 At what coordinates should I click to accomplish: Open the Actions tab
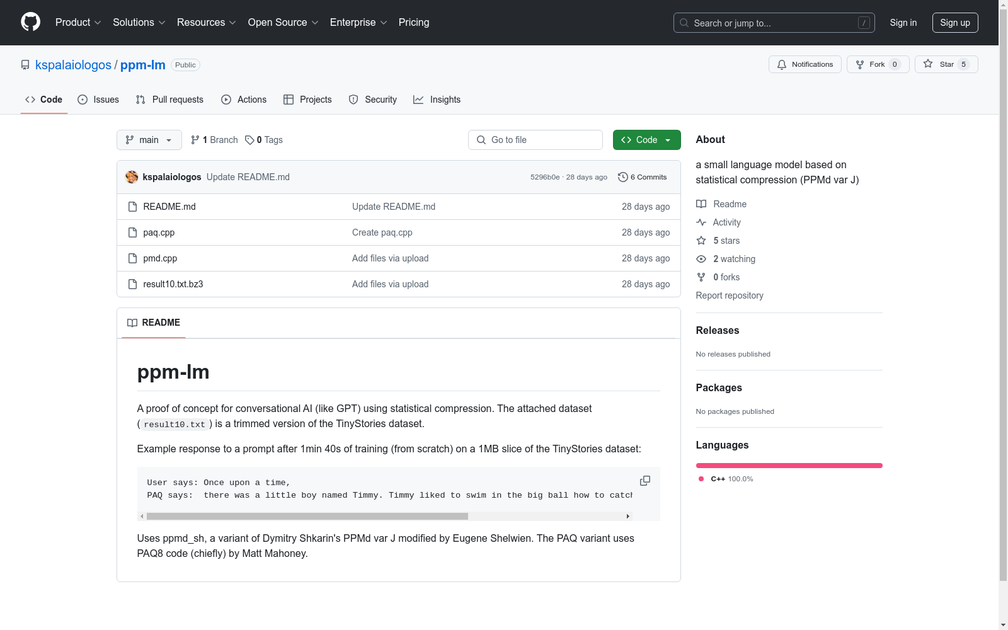[244, 100]
